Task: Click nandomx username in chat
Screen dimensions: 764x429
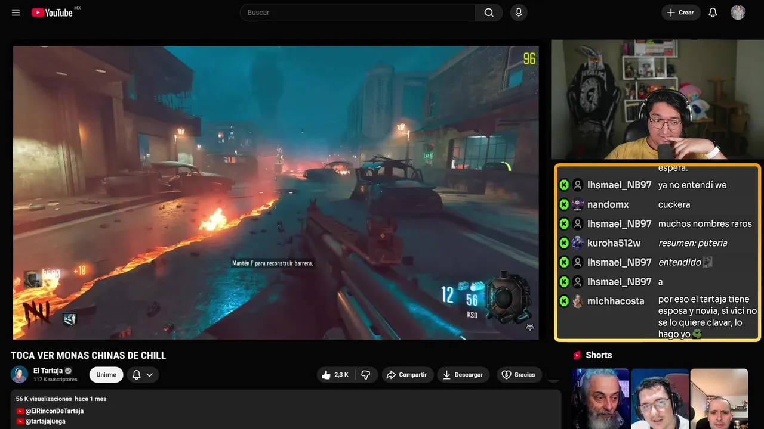Action: coord(608,204)
